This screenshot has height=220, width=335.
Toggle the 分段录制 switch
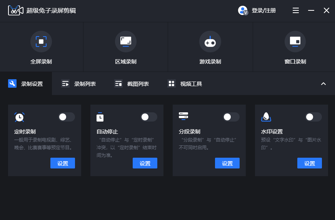[231, 117]
